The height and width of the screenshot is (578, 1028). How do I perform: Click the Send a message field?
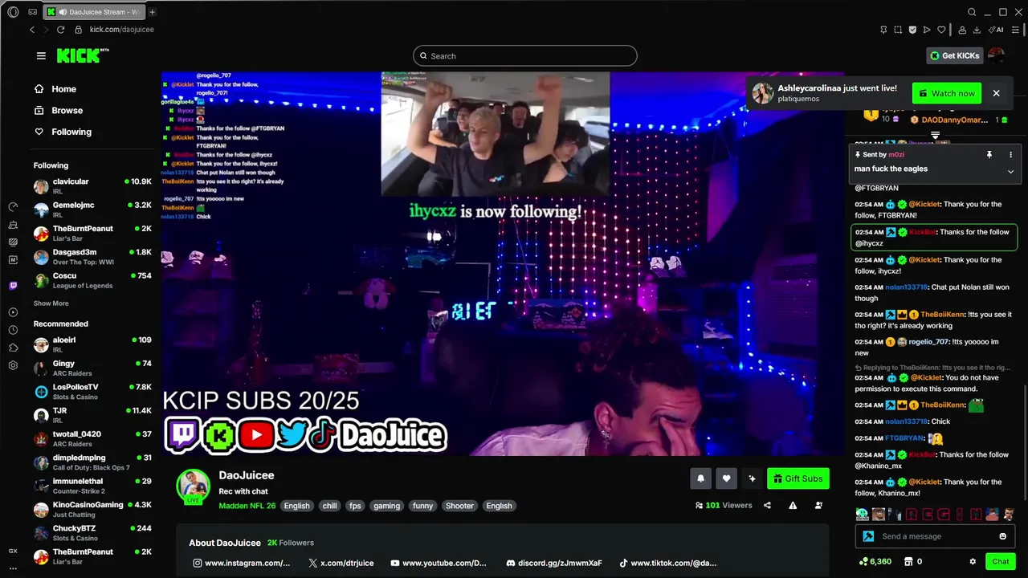tap(936, 536)
